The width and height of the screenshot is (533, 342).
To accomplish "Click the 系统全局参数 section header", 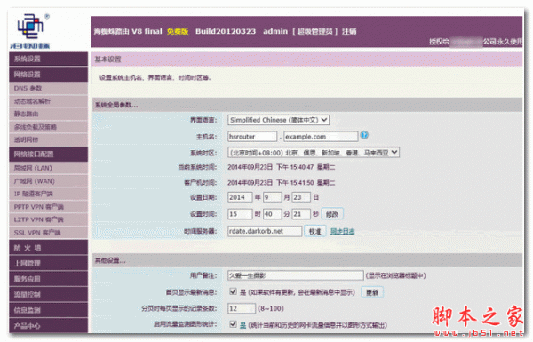I will (x=116, y=105).
